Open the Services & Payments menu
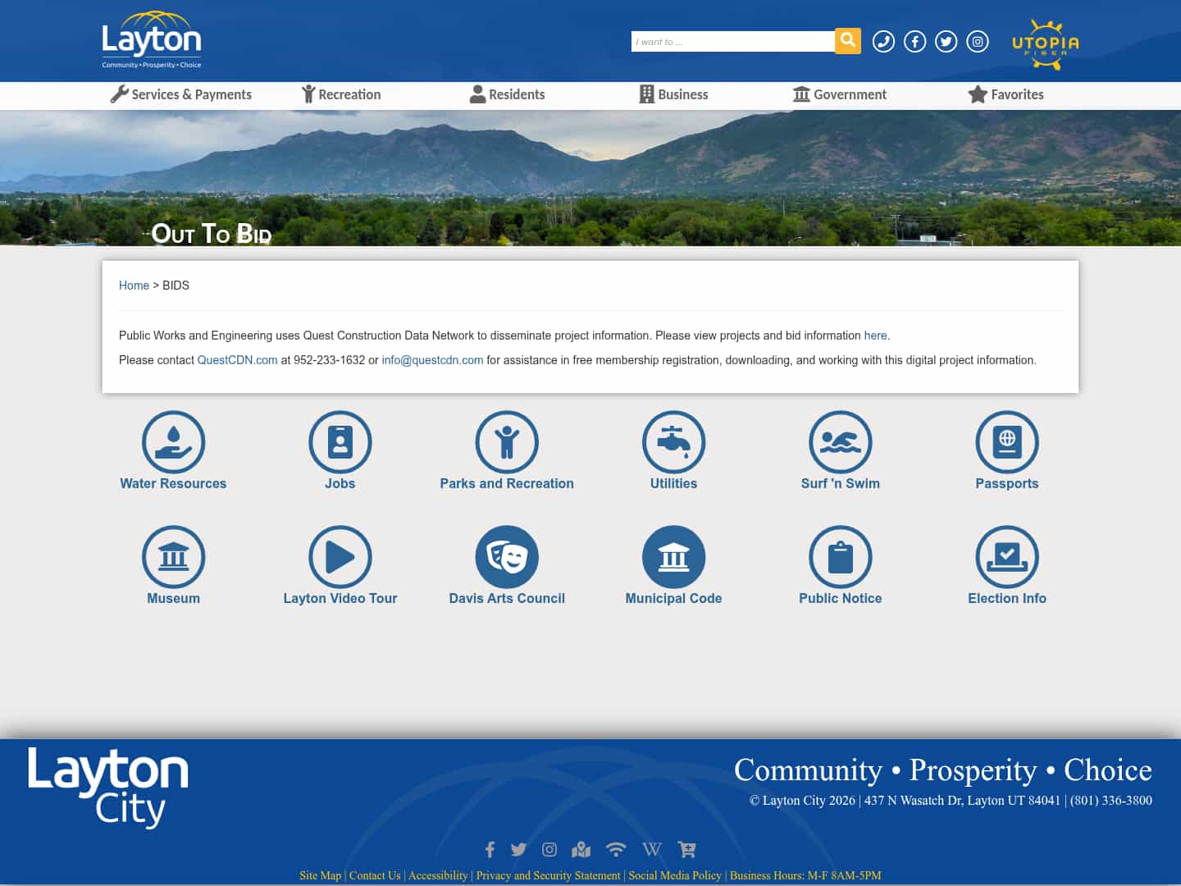Screen dimensions: 1181x886 [x=181, y=94]
